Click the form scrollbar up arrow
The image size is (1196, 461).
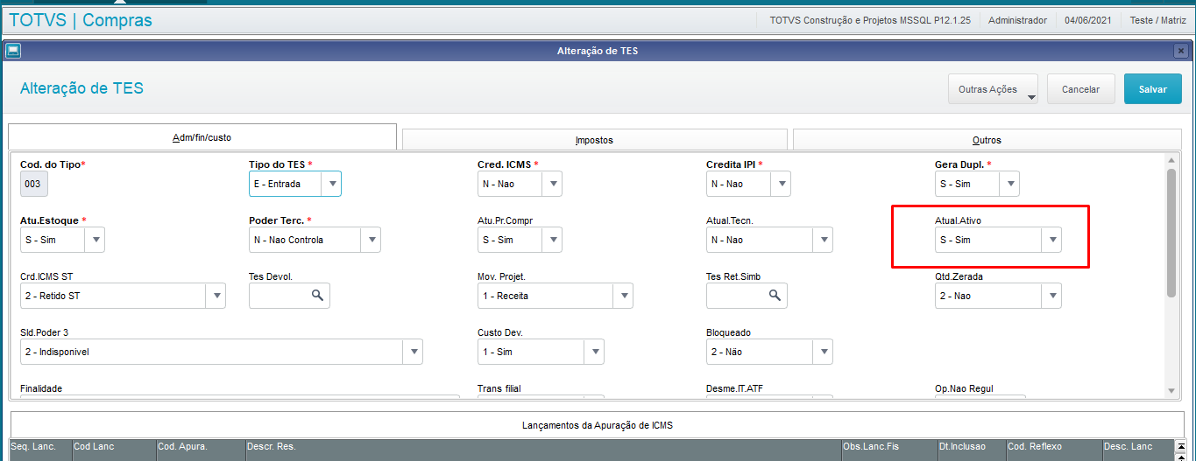(x=1171, y=160)
